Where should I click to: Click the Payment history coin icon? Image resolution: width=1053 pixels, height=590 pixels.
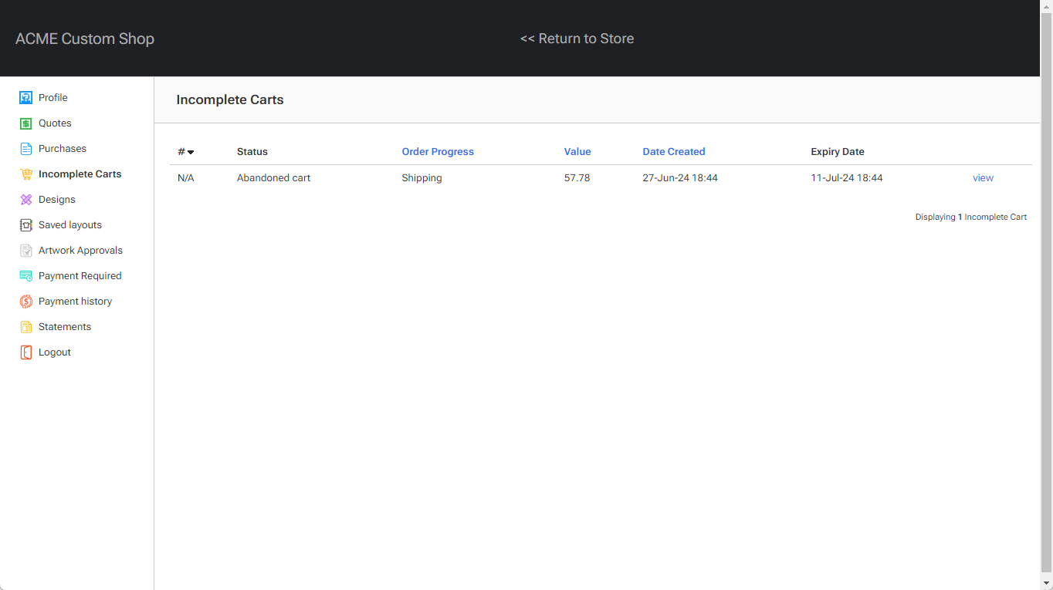tap(25, 301)
